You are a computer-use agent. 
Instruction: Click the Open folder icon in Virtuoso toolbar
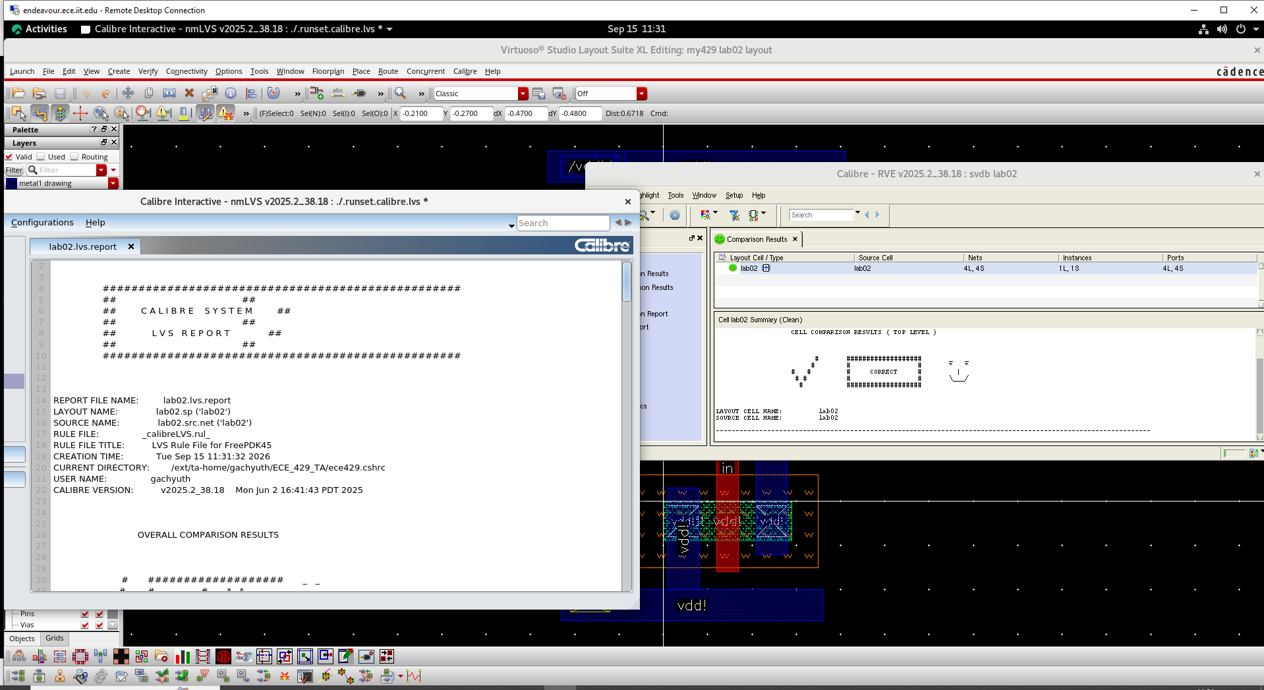tap(18, 94)
